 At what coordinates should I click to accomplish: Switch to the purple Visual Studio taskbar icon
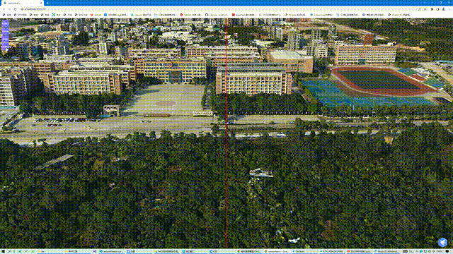(94, 251)
